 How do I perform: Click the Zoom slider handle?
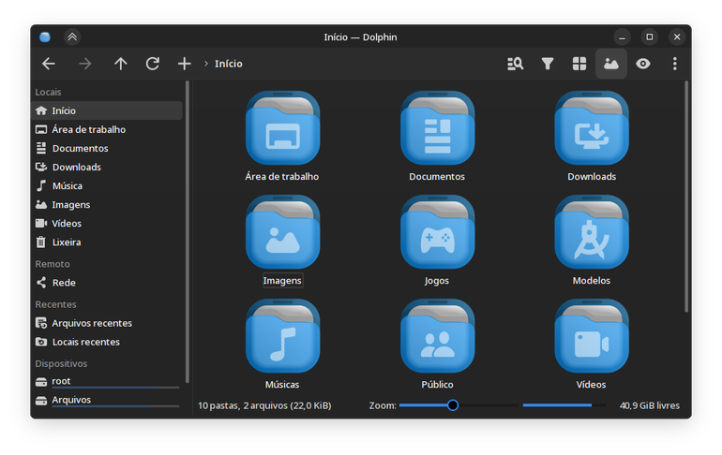tap(453, 404)
